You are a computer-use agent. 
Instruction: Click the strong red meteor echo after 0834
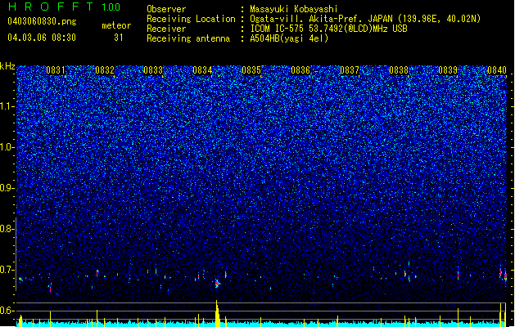pos(218,283)
